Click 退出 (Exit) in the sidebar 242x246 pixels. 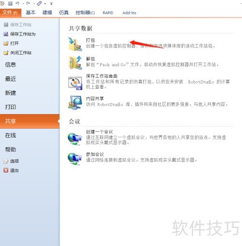coord(11,170)
